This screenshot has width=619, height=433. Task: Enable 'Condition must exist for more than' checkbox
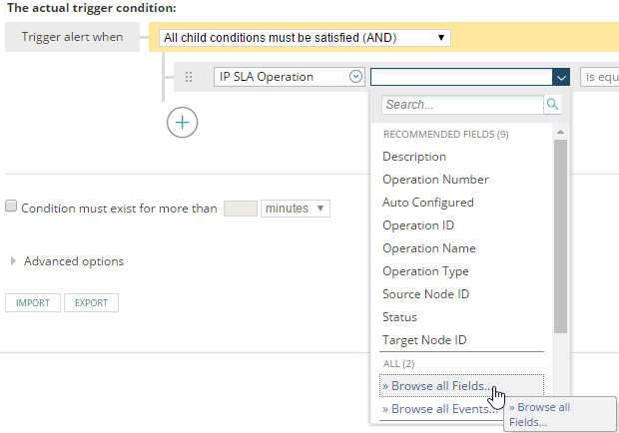pos(11,207)
